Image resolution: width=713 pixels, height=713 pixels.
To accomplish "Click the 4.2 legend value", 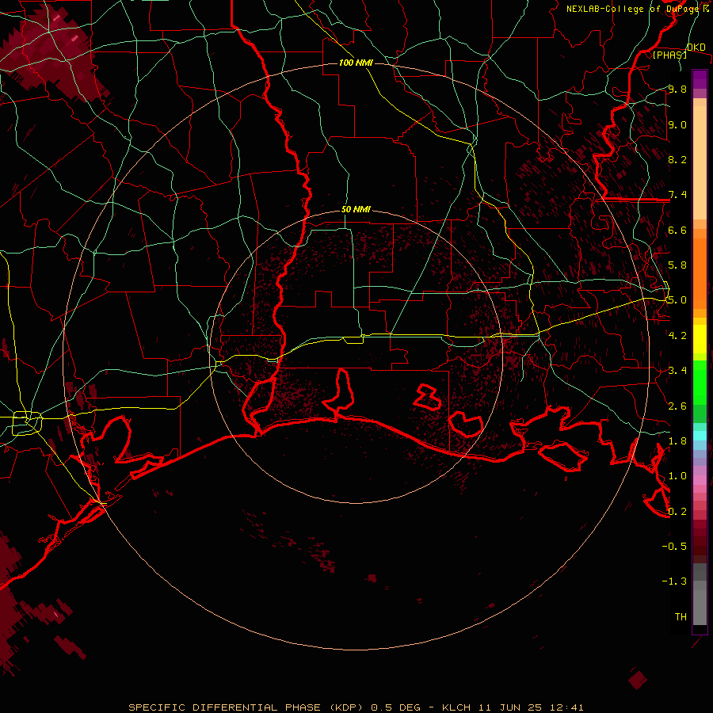I will [x=677, y=335].
